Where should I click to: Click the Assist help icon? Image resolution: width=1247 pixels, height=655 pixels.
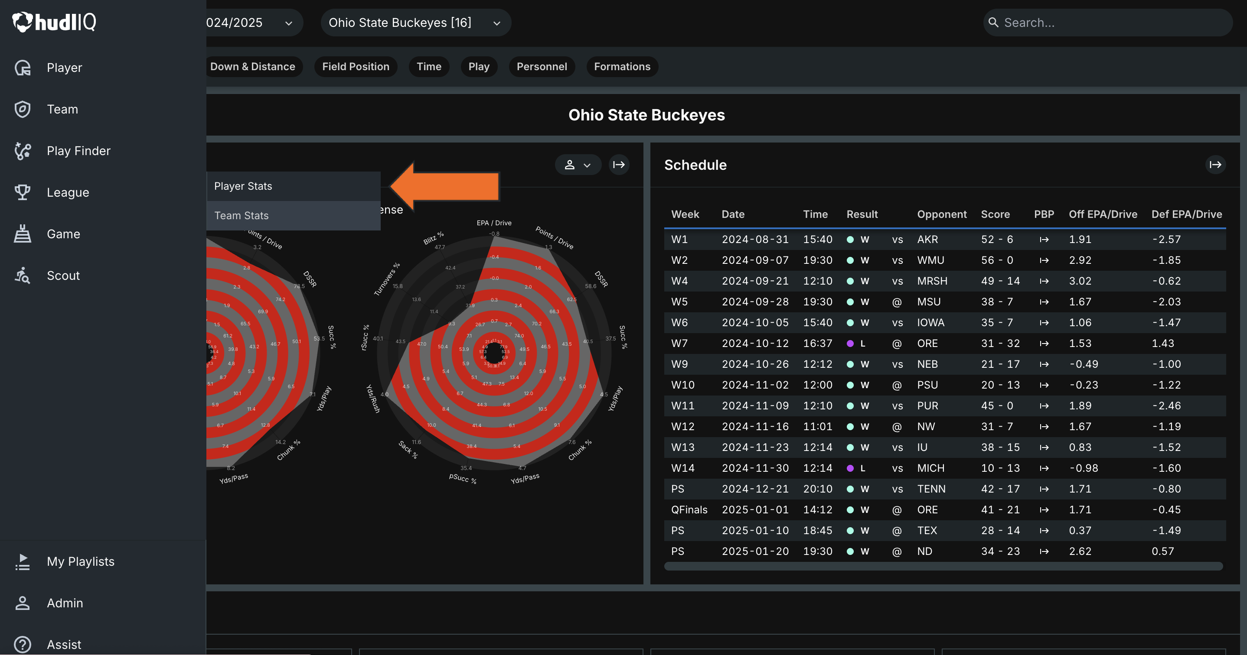22,644
